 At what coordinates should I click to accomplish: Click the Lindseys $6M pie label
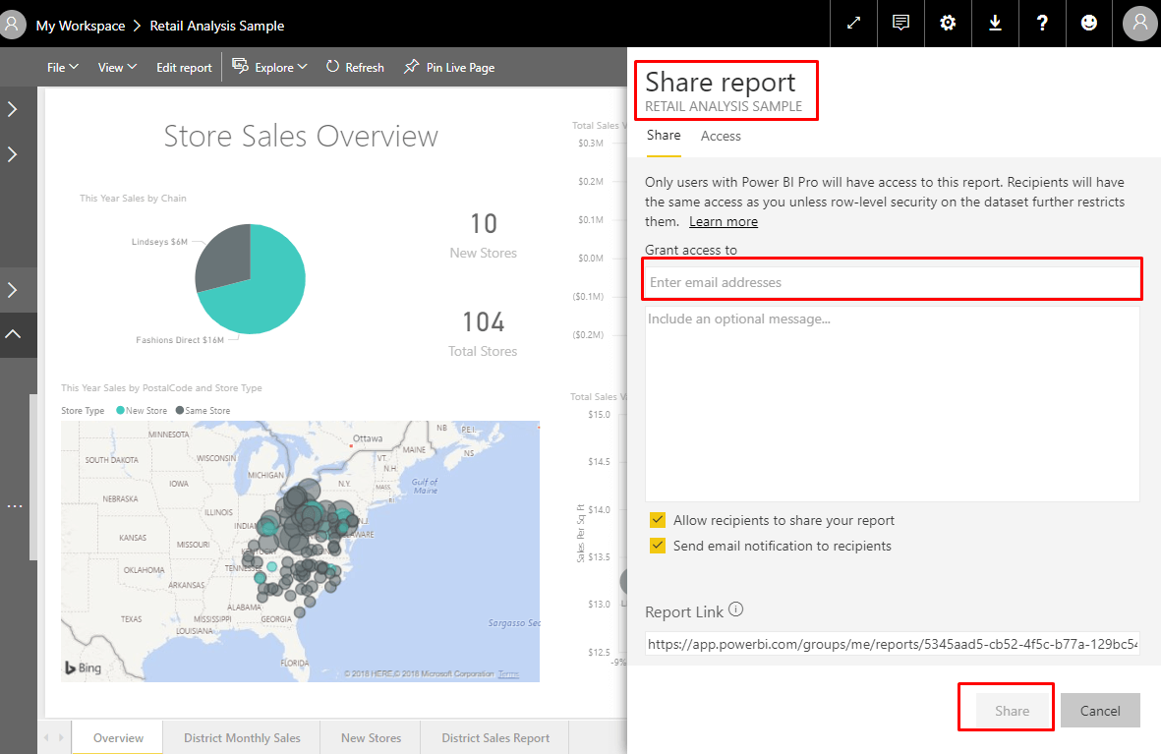click(x=159, y=242)
